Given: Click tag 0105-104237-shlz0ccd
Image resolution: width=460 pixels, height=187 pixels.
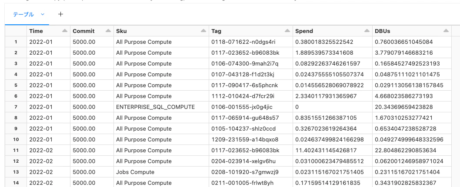Looking at the screenshot, I should tap(243, 129).
